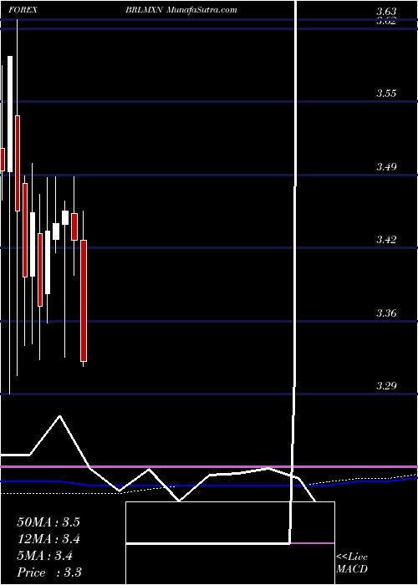This screenshot has height=585, width=418.
Task: Click the 3.49 price axis label
Action: [x=386, y=166]
